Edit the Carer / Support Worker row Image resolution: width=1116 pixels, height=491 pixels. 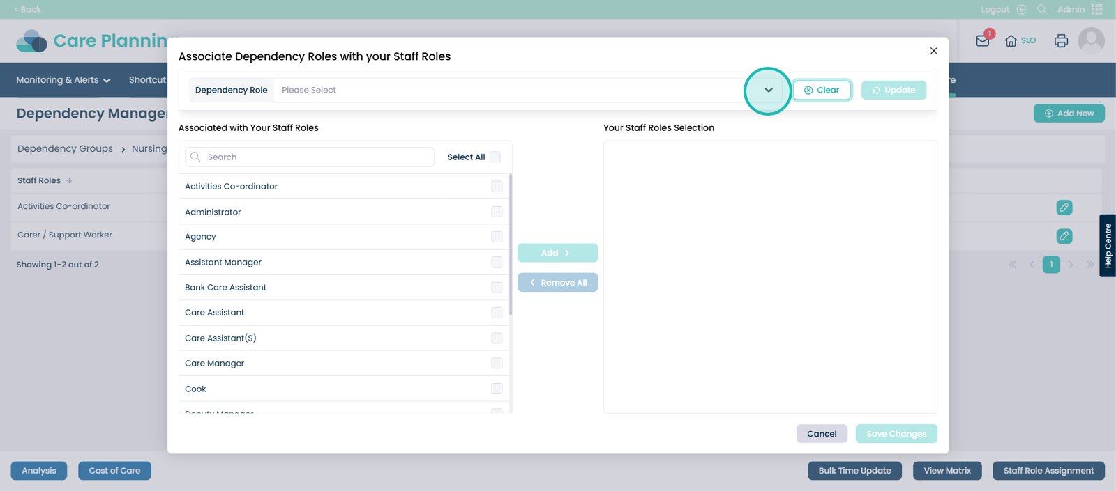[x=1064, y=236]
